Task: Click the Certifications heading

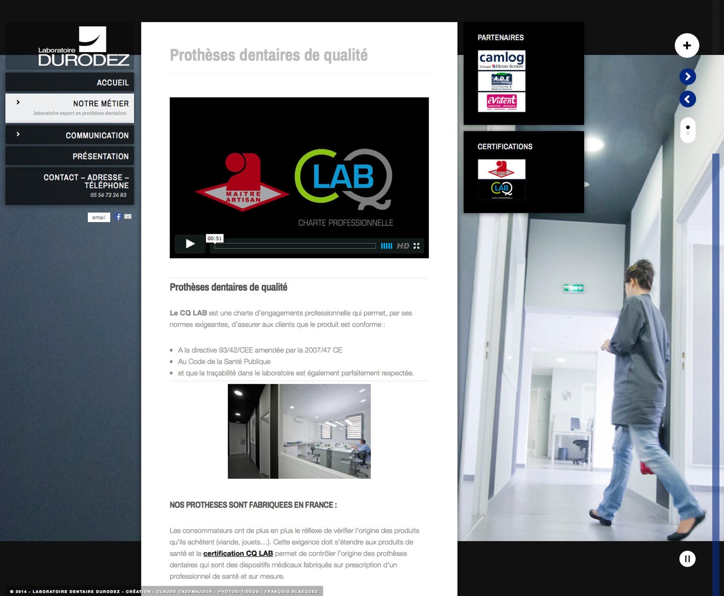Action: coord(505,147)
